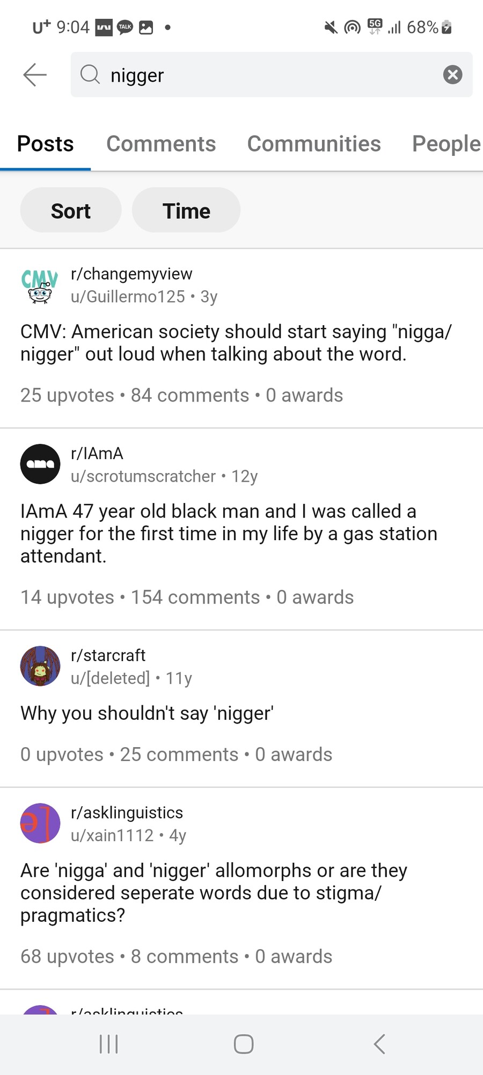Tap the Android recent apps button

coord(109,1044)
